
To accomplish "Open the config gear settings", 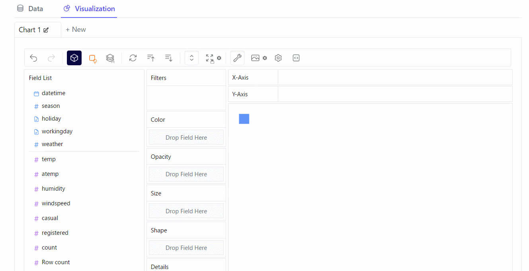I will point(278,58).
